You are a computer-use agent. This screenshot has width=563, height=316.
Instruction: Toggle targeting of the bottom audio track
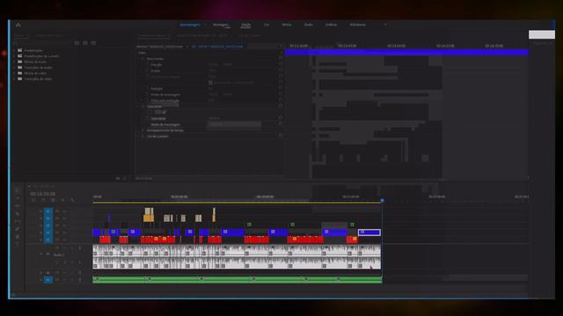coord(48,279)
